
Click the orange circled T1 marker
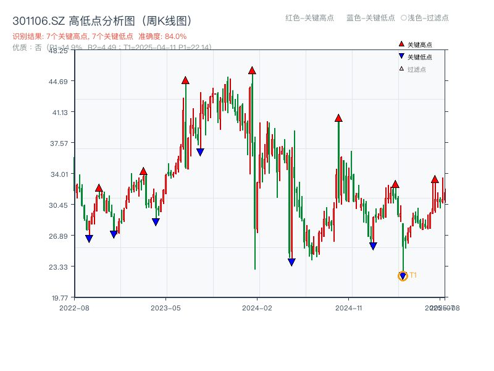click(x=402, y=275)
